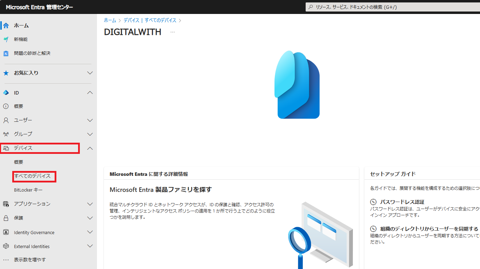The height and width of the screenshot is (269, 480).
Task: Select すべてのデバイス in the sidebar
Action: point(32,176)
